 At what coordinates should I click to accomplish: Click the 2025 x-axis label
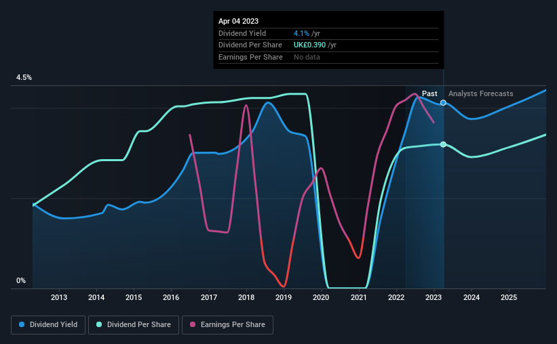coord(509,297)
